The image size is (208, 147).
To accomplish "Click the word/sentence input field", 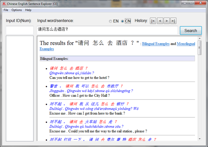I will tap(107, 30).
